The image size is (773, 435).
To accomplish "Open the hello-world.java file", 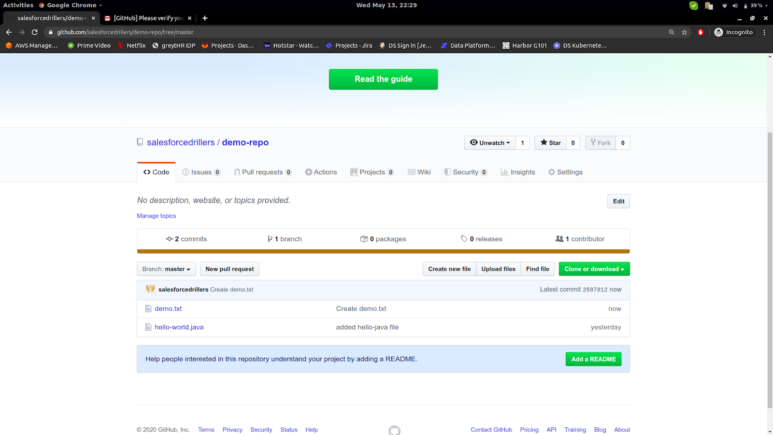I will pyautogui.click(x=179, y=327).
